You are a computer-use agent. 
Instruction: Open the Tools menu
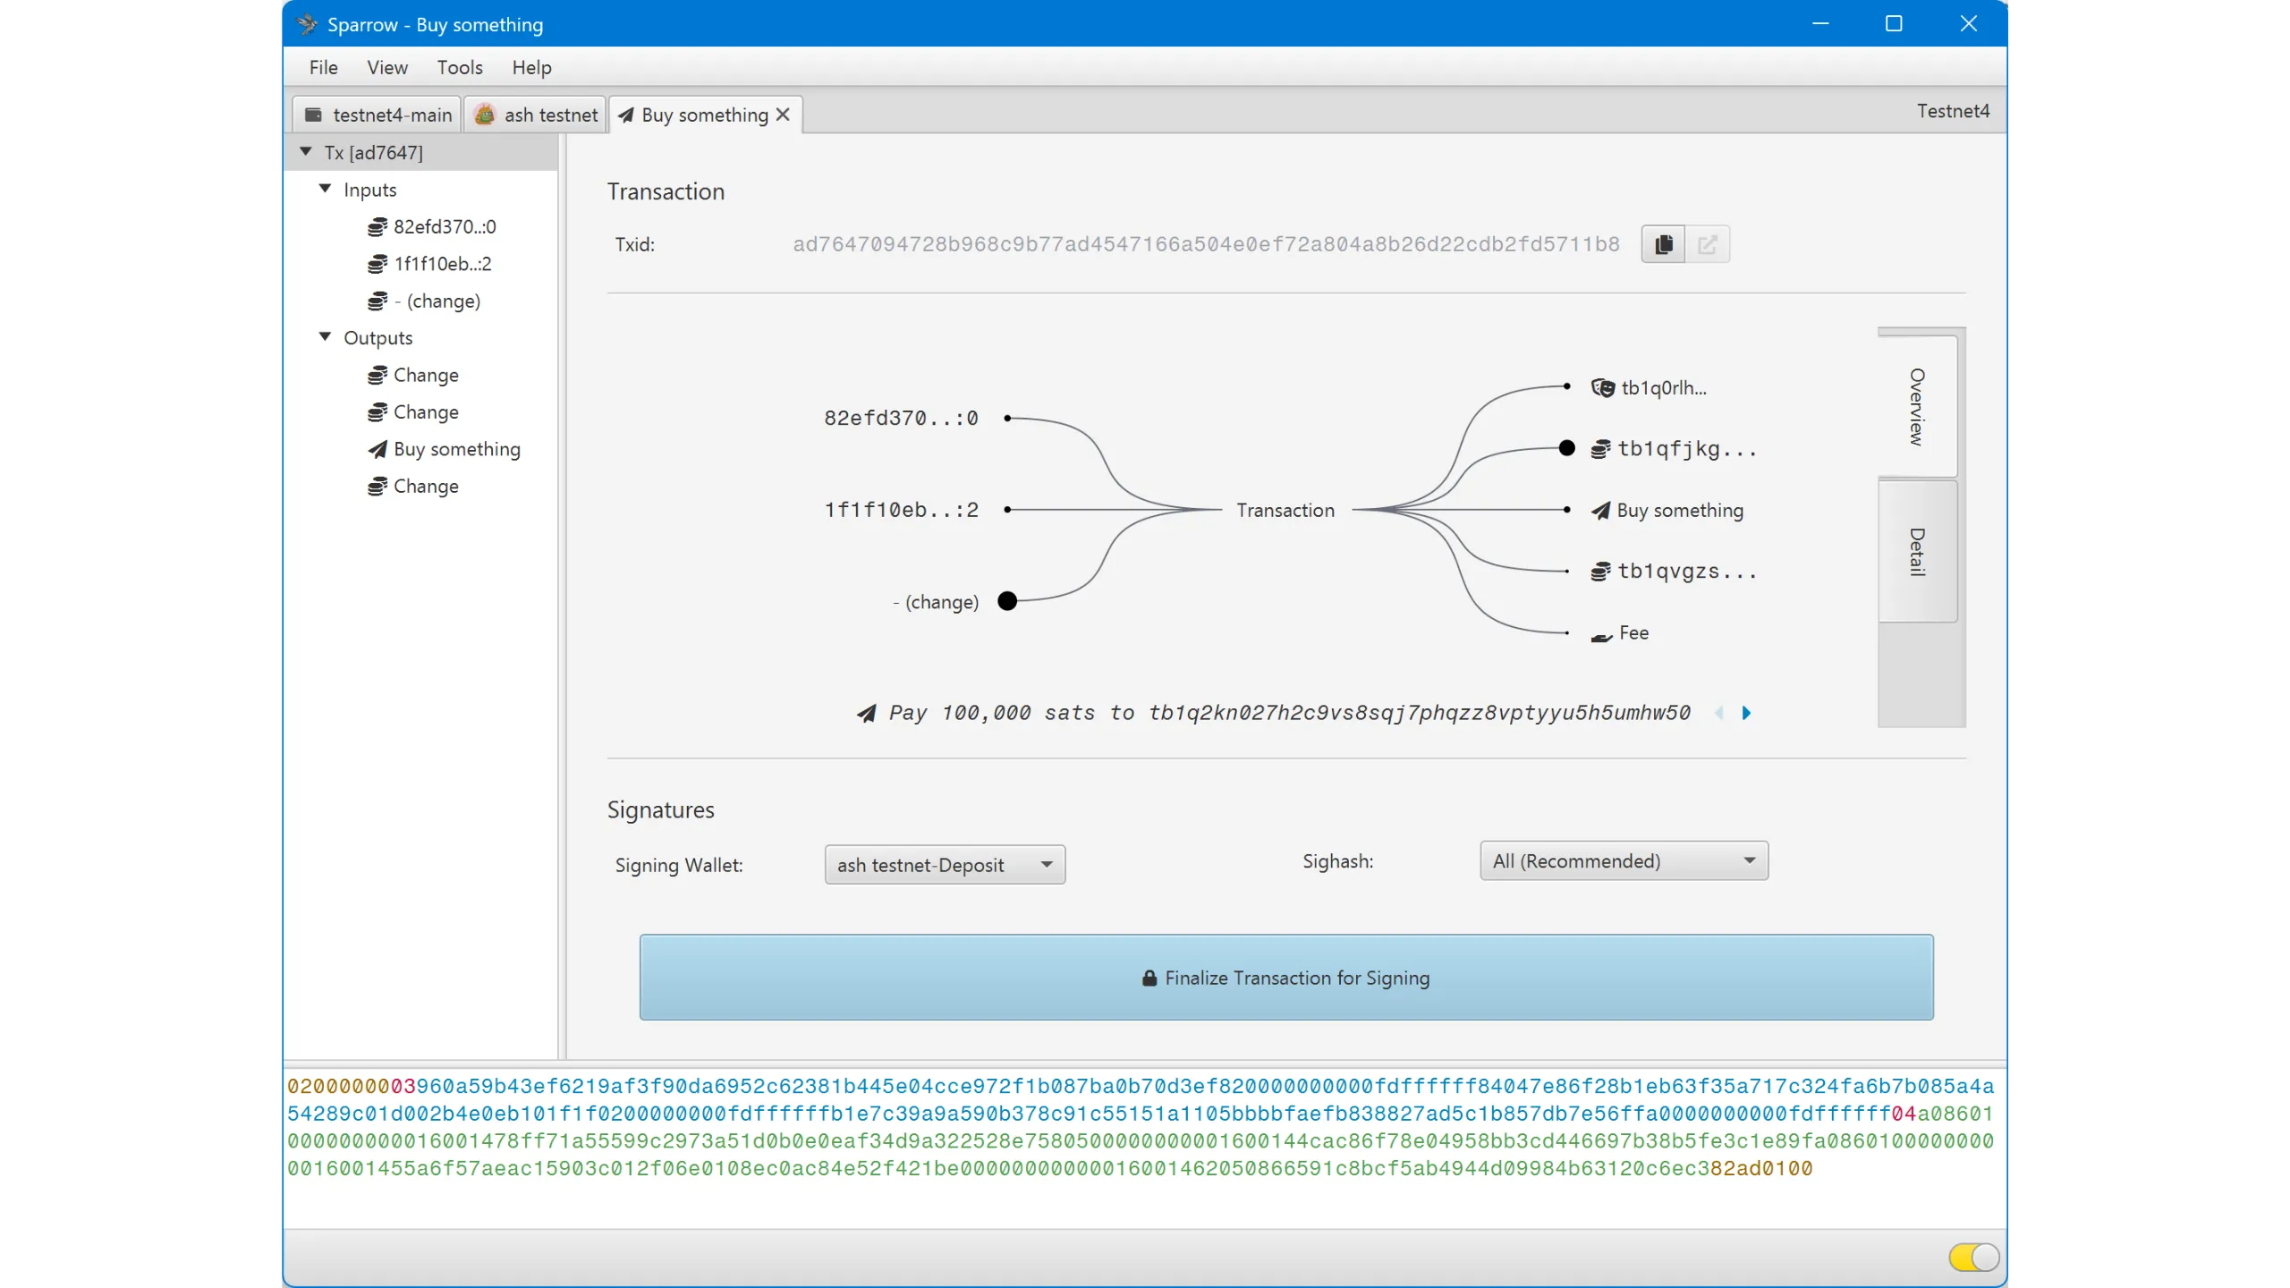tap(460, 67)
